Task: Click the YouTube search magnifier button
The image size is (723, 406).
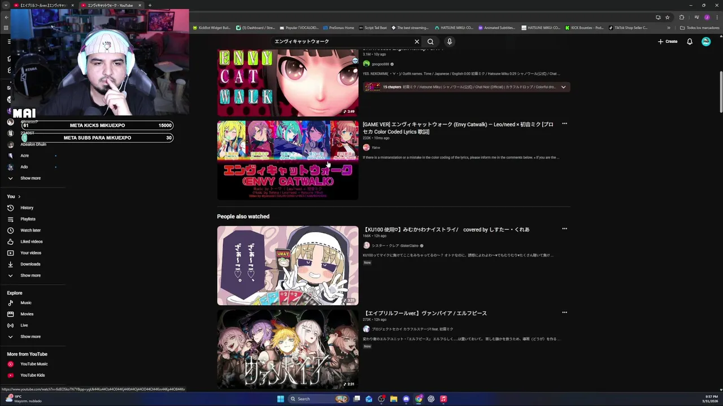Action: click(430, 42)
